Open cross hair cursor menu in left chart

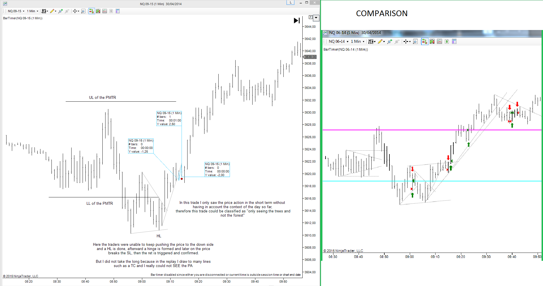(76, 11)
